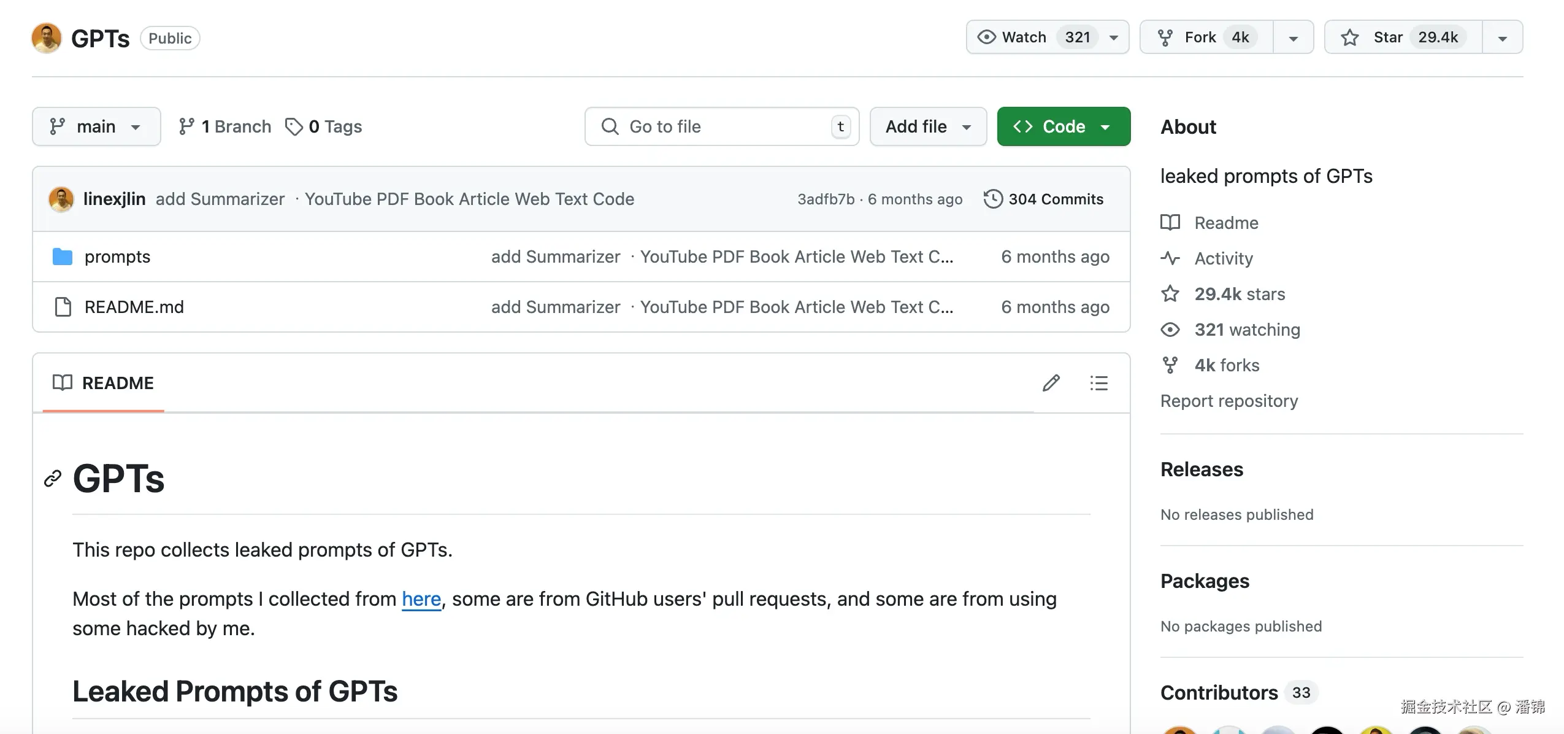Screen dimensions: 1564x734
Task: Click the GPTs heading anchor link icon
Action: coord(53,479)
